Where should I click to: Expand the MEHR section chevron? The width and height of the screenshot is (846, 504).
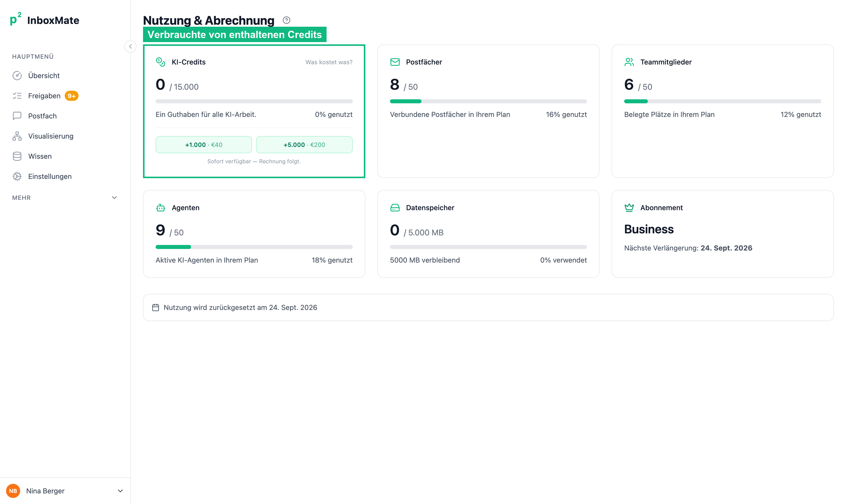pyautogui.click(x=114, y=198)
